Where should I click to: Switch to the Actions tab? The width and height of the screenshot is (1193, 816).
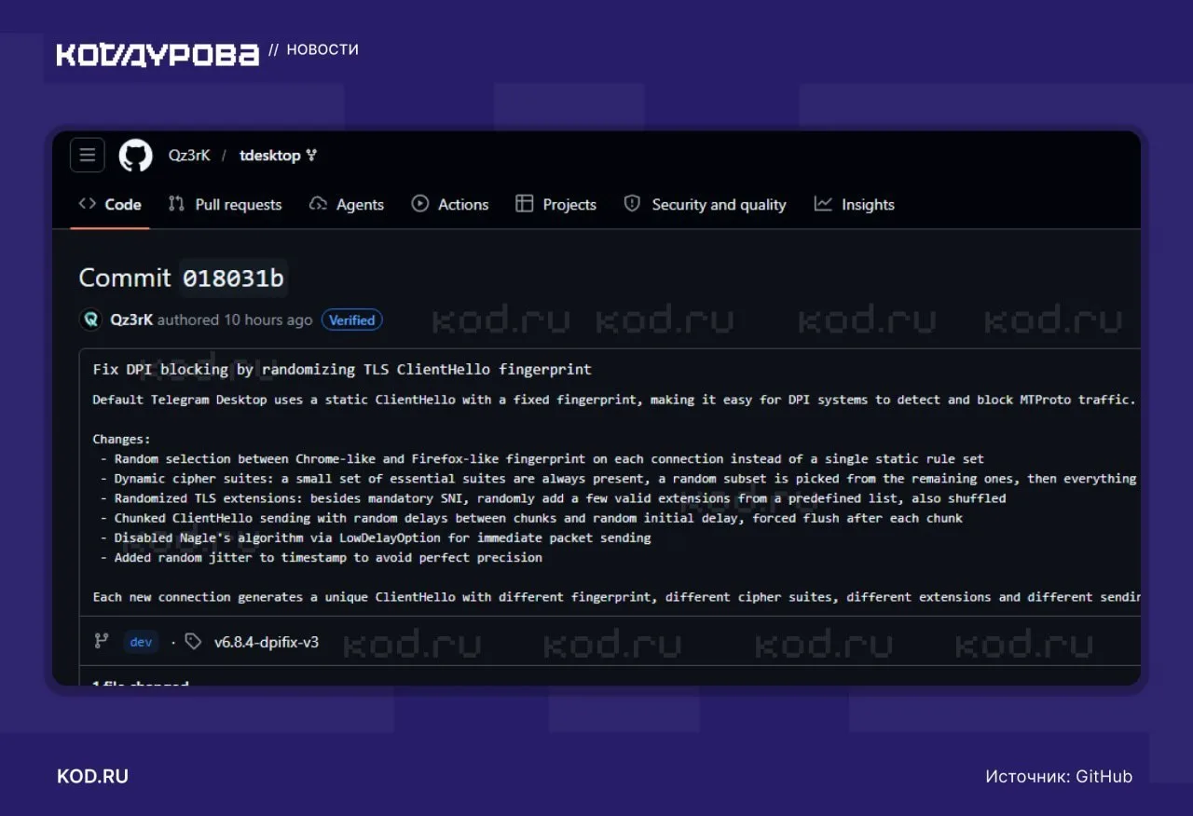pos(450,204)
